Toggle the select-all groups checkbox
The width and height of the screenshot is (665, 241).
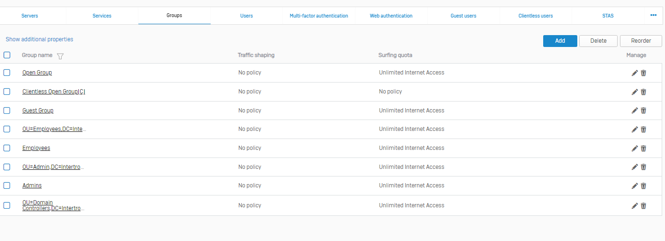7,55
